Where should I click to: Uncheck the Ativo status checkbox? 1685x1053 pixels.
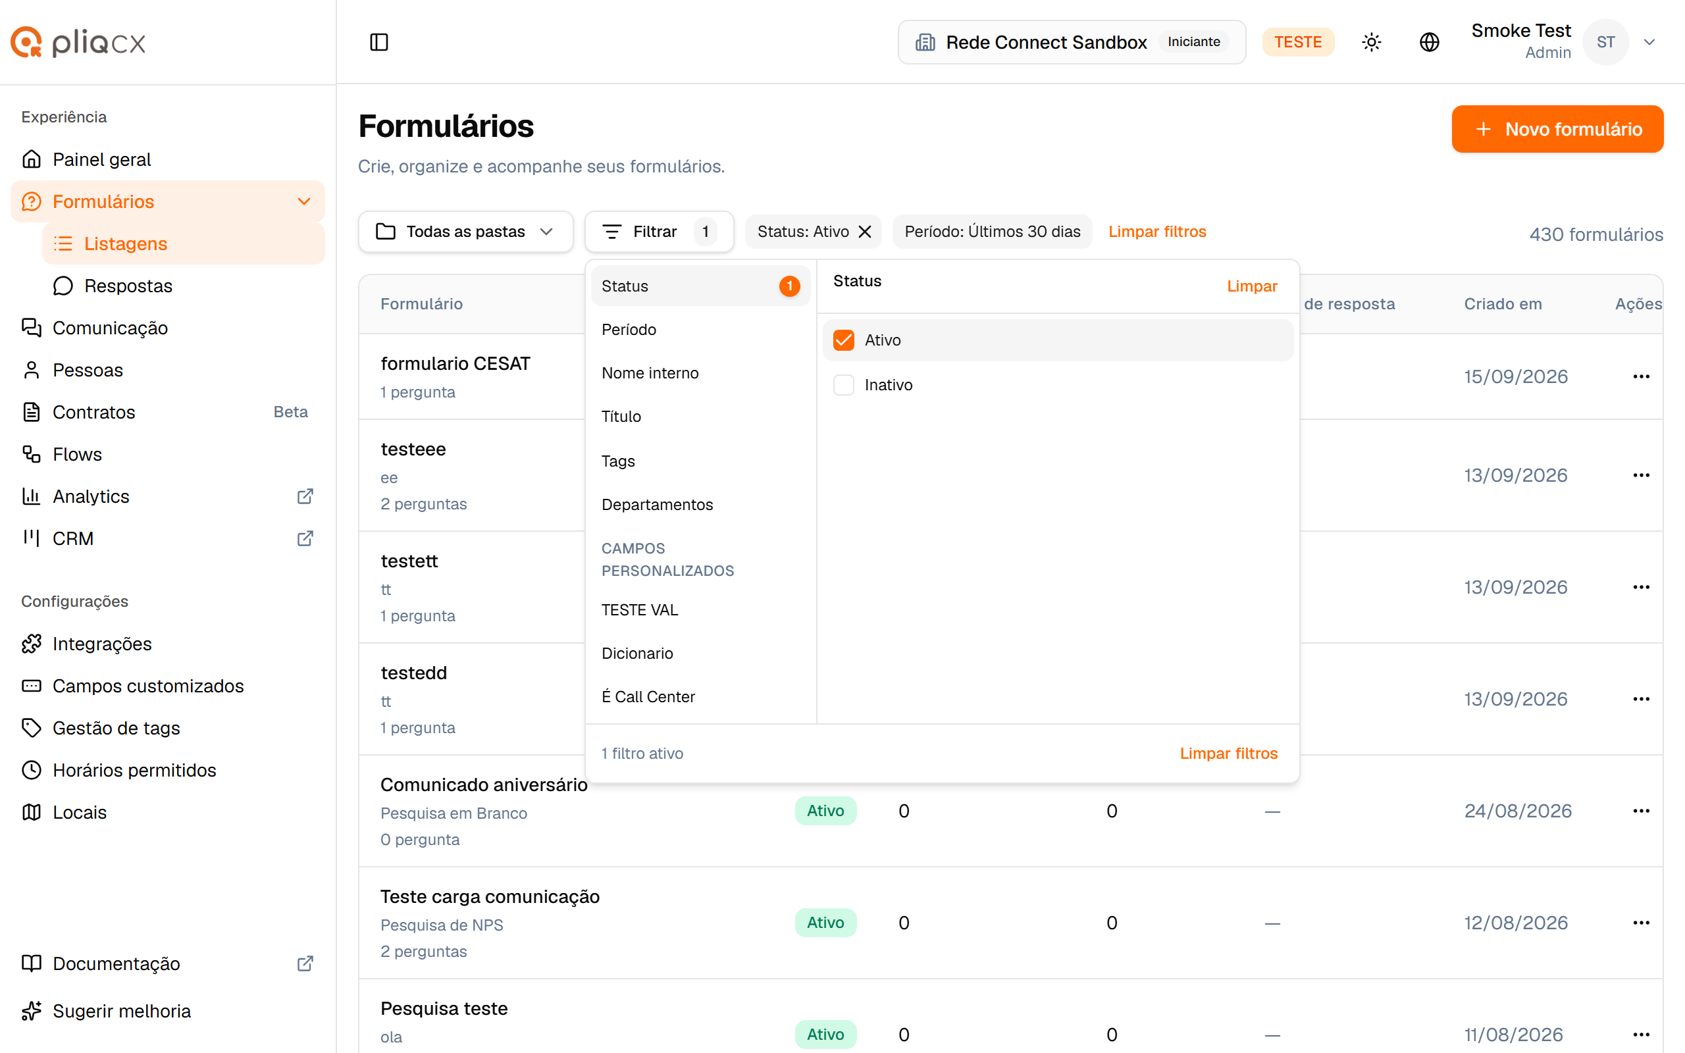tap(843, 340)
